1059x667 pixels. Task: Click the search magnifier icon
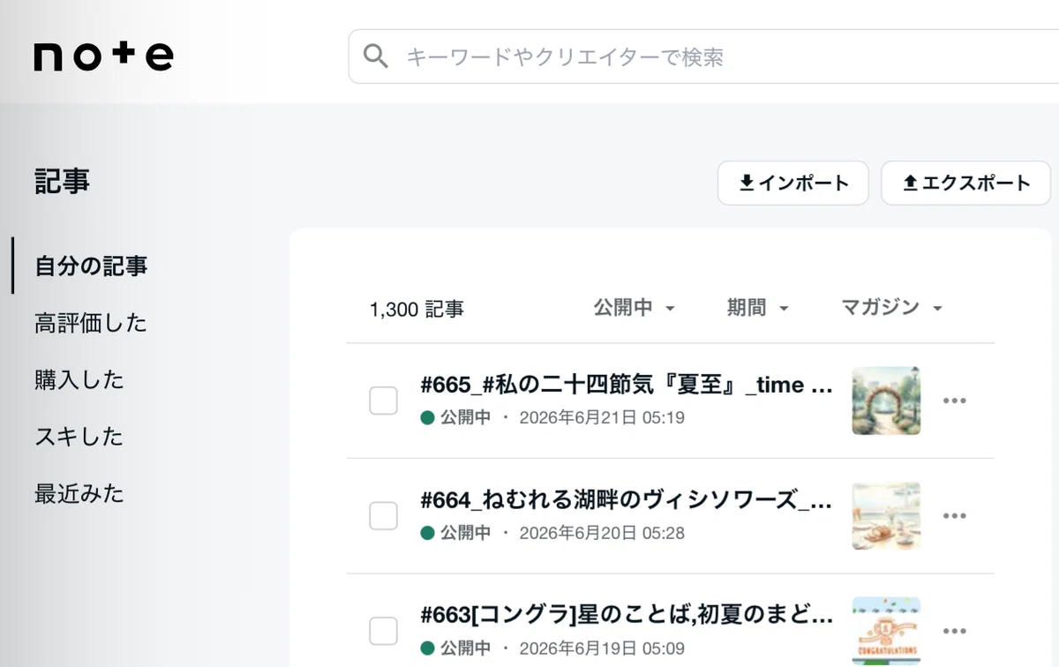click(376, 57)
